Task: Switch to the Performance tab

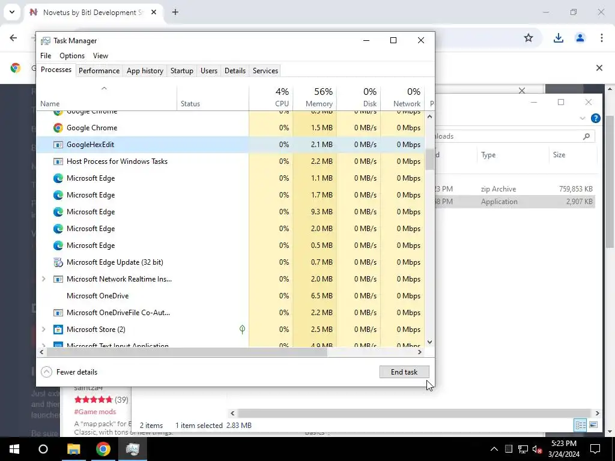Action: click(99, 71)
